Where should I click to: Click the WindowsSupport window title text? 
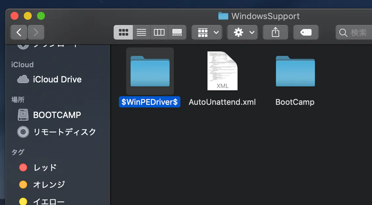coord(266,16)
